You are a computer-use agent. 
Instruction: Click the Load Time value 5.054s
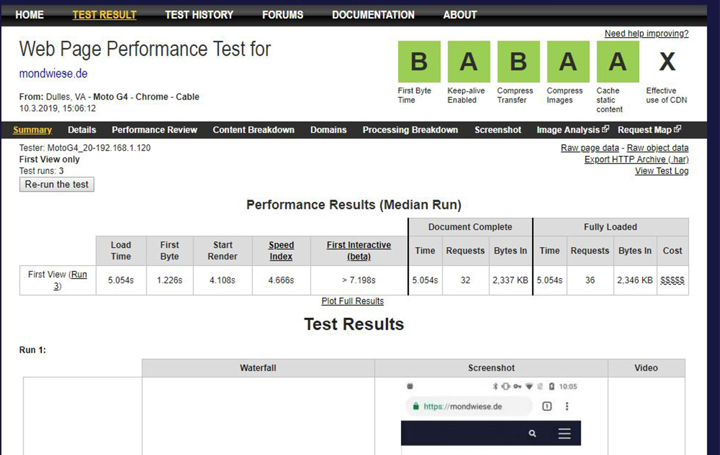[x=121, y=280]
